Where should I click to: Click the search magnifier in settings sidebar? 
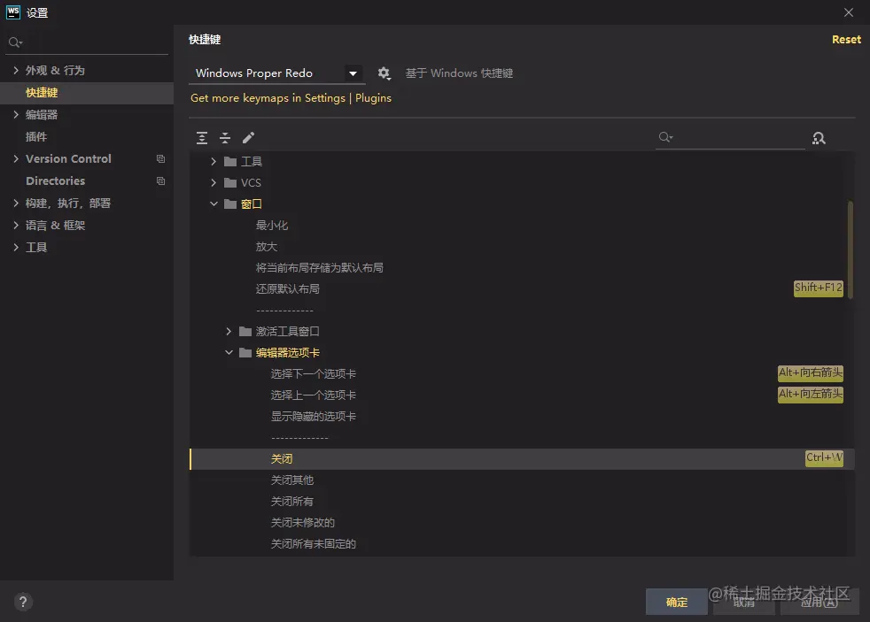(x=15, y=42)
